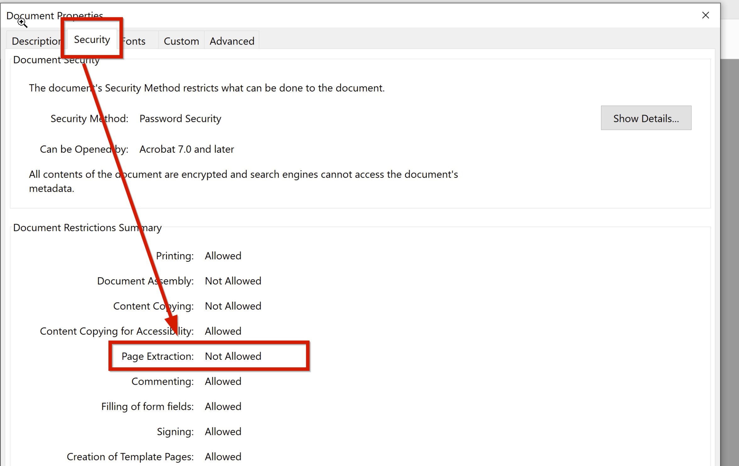
Task: Click Document Assembly Not Allowed value
Action: point(233,281)
